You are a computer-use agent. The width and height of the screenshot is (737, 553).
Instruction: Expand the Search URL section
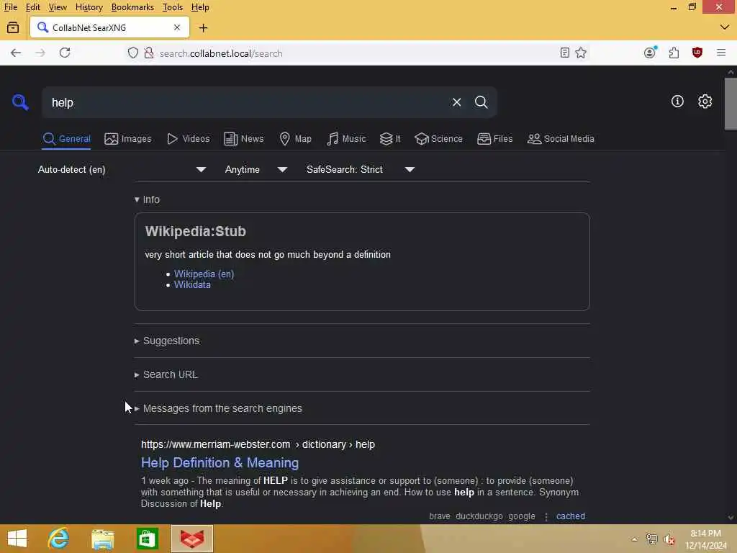coord(166,374)
